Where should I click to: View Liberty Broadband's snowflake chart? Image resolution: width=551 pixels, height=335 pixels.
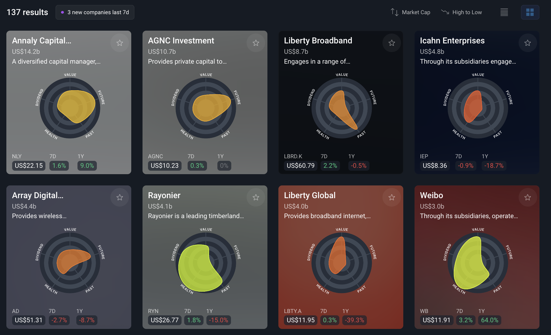click(342, 108)
